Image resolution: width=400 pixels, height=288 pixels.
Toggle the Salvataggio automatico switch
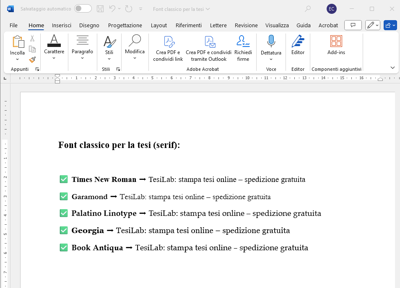[83, 9]
